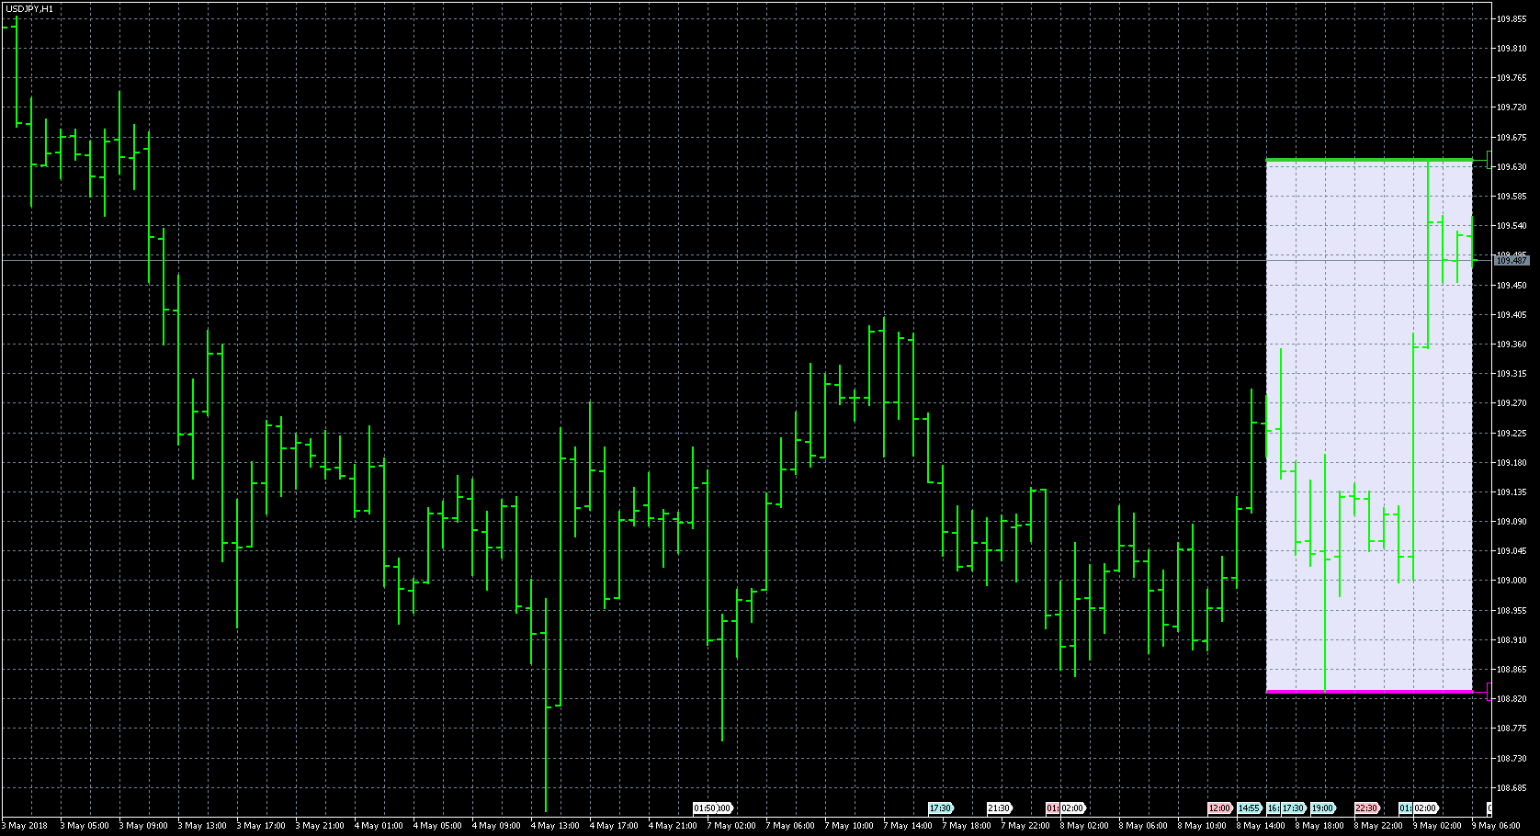
Task: Click the 02:00 marker near 9 May 02:00
Action: (x=1426, y=808)
